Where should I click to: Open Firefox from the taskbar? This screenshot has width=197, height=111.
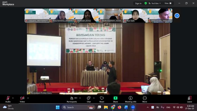tap(119, 107)
